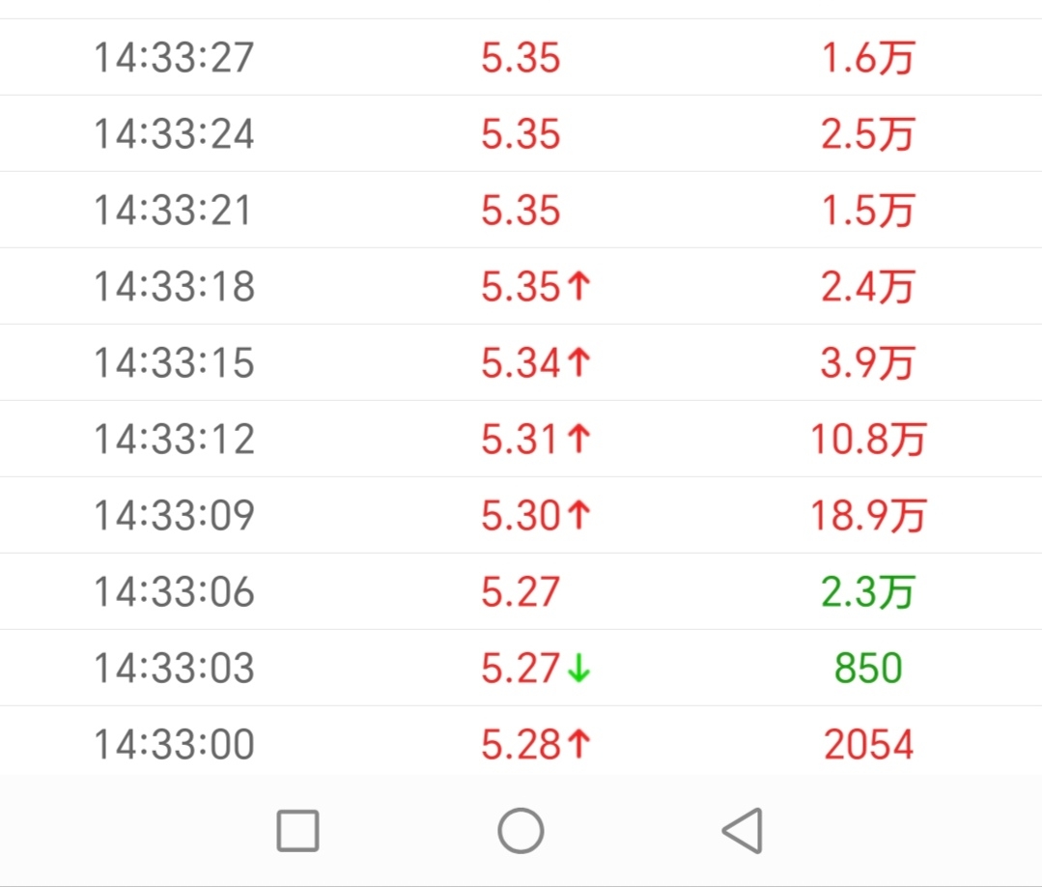The image size is (1042, 887).
Task: Select the 3.9万 volume entry
Action: [x=867, y=362]
